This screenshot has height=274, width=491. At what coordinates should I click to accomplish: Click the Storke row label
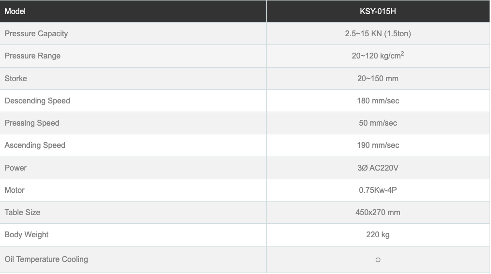click(x=16, y=78)
